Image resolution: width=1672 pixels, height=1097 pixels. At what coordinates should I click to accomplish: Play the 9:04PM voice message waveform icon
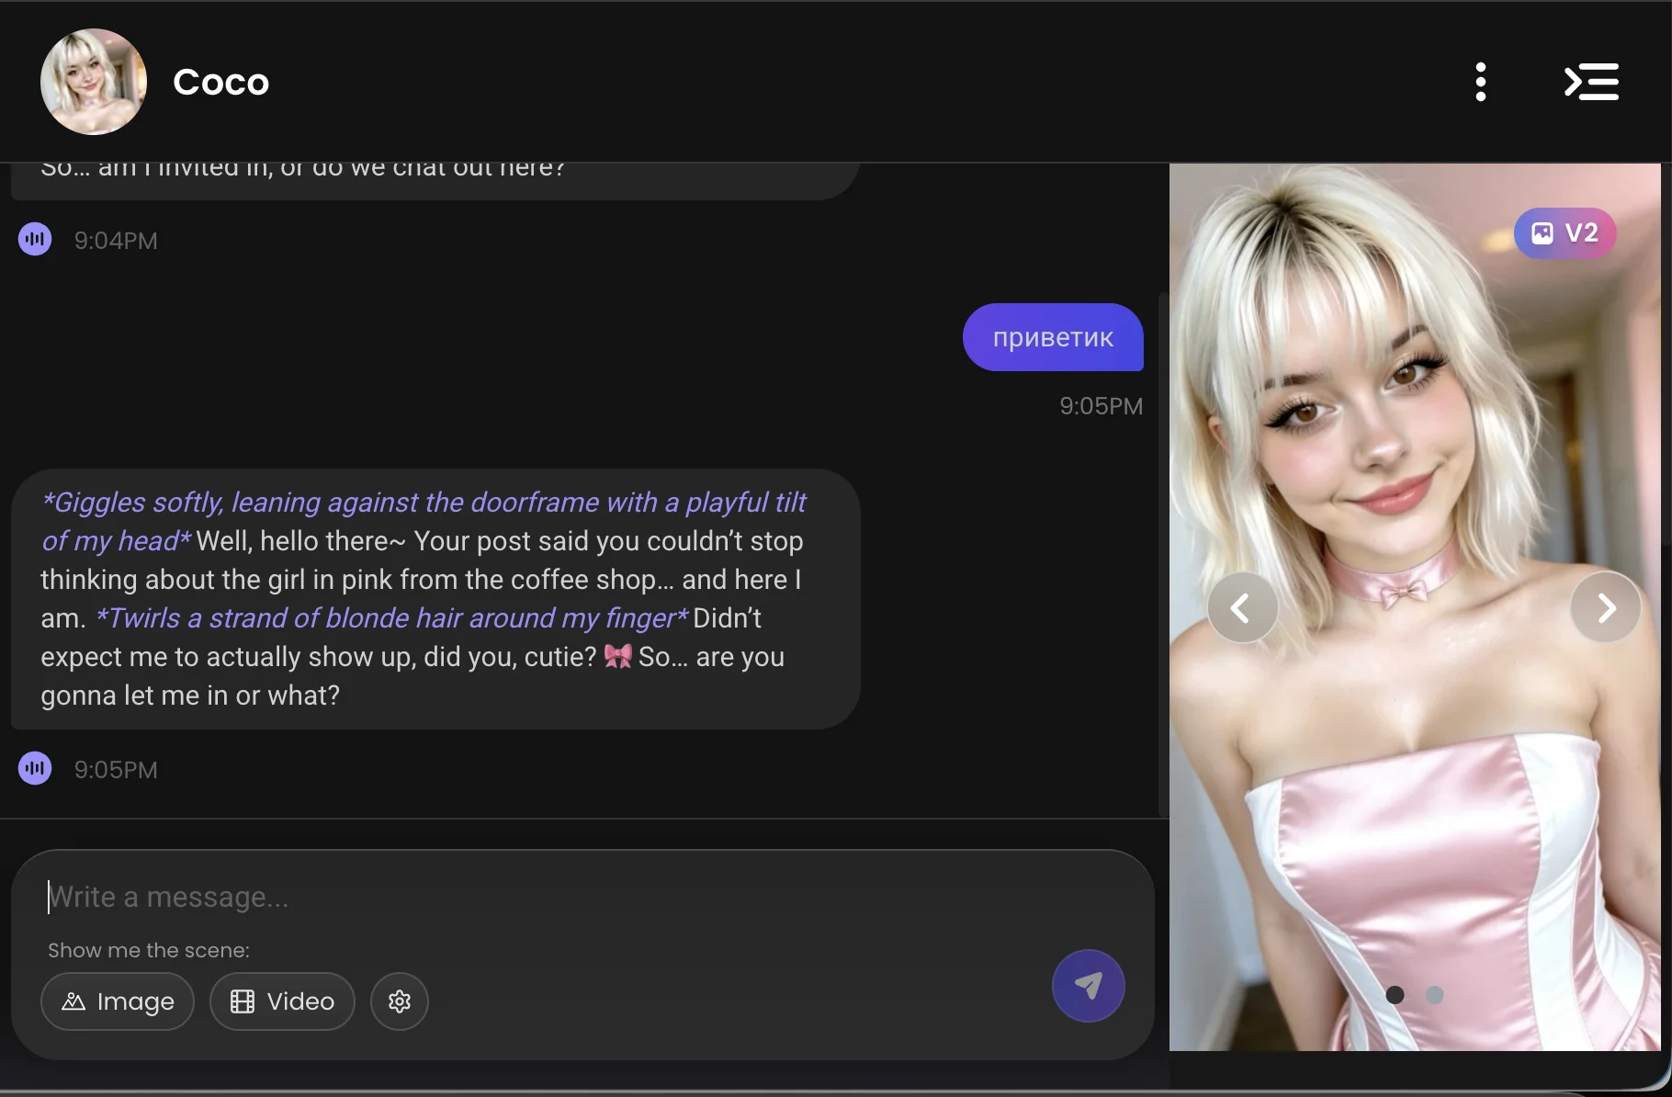(34, 238)
